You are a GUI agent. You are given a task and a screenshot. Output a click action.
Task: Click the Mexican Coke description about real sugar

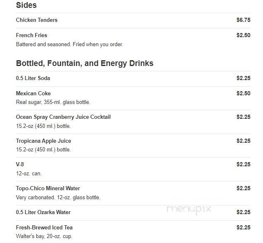pyautogui.click(x=53, y=102)
